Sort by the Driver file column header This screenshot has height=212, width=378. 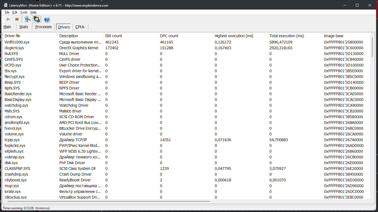point(30,36)
